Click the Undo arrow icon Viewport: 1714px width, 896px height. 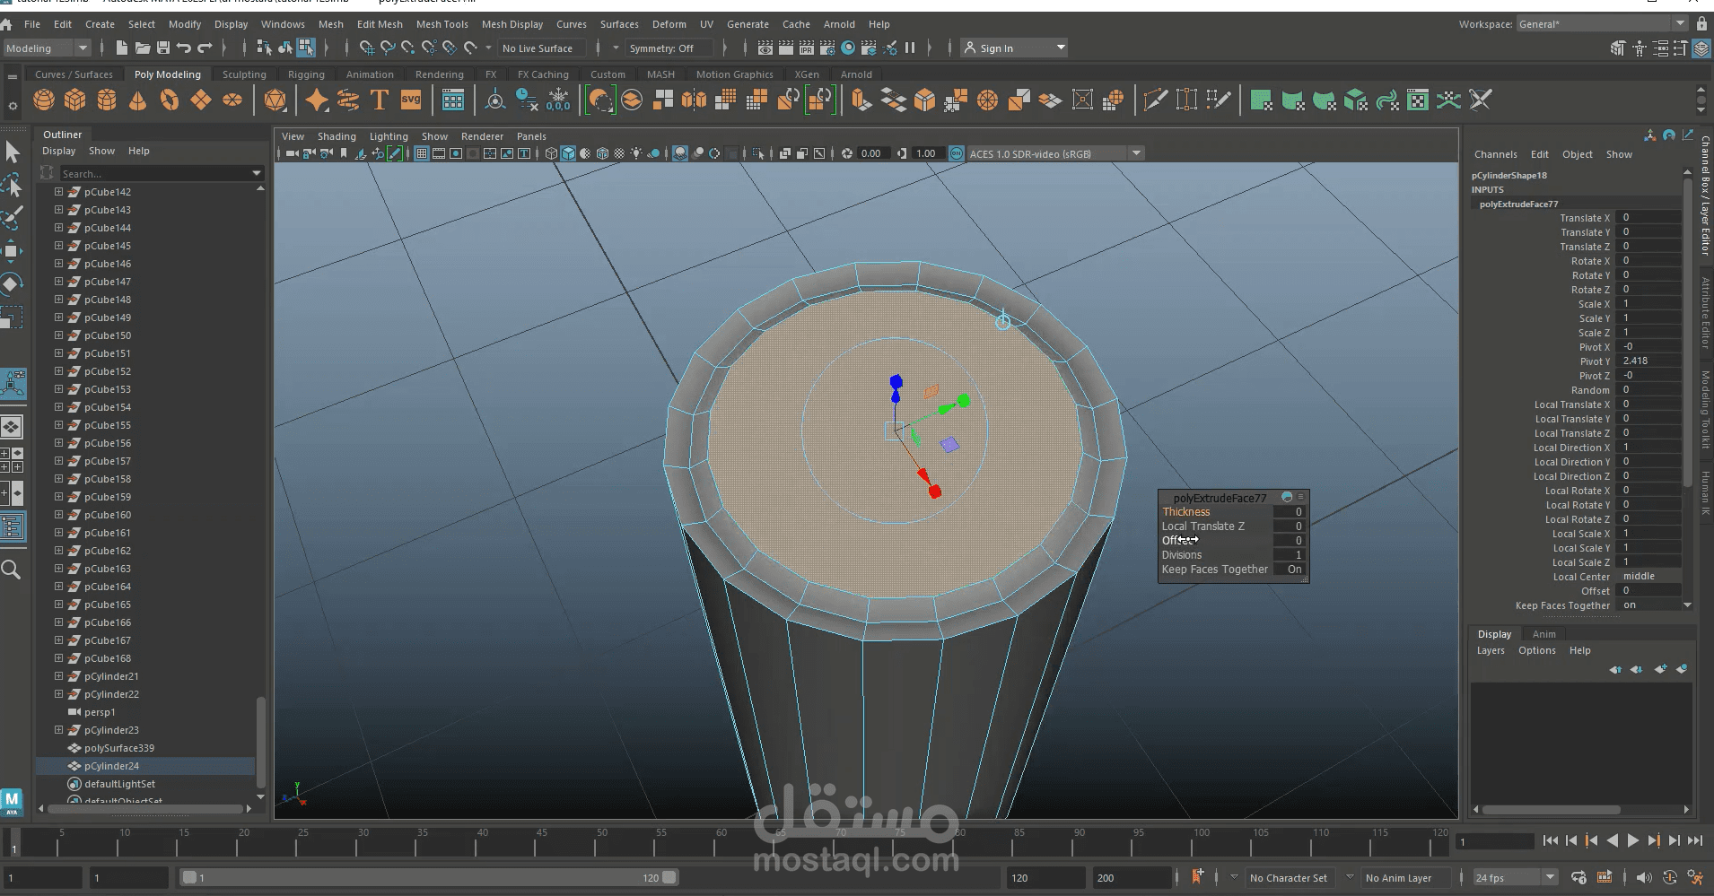tap(184, 48)
